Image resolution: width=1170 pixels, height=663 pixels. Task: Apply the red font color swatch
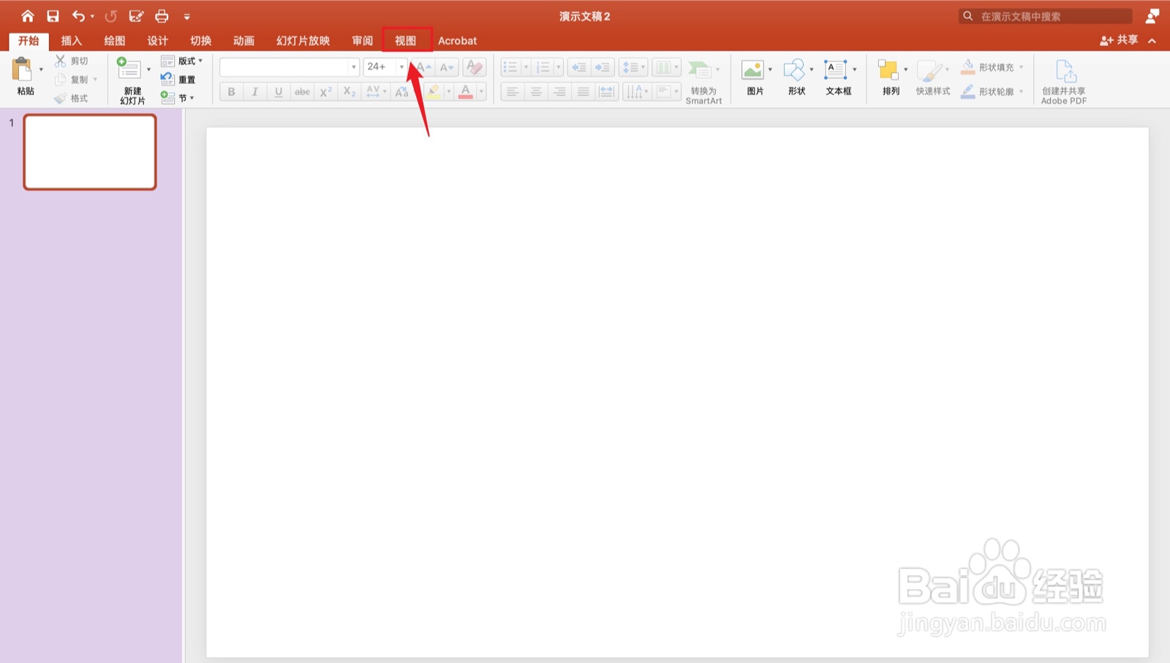click(x=466, y=91)
